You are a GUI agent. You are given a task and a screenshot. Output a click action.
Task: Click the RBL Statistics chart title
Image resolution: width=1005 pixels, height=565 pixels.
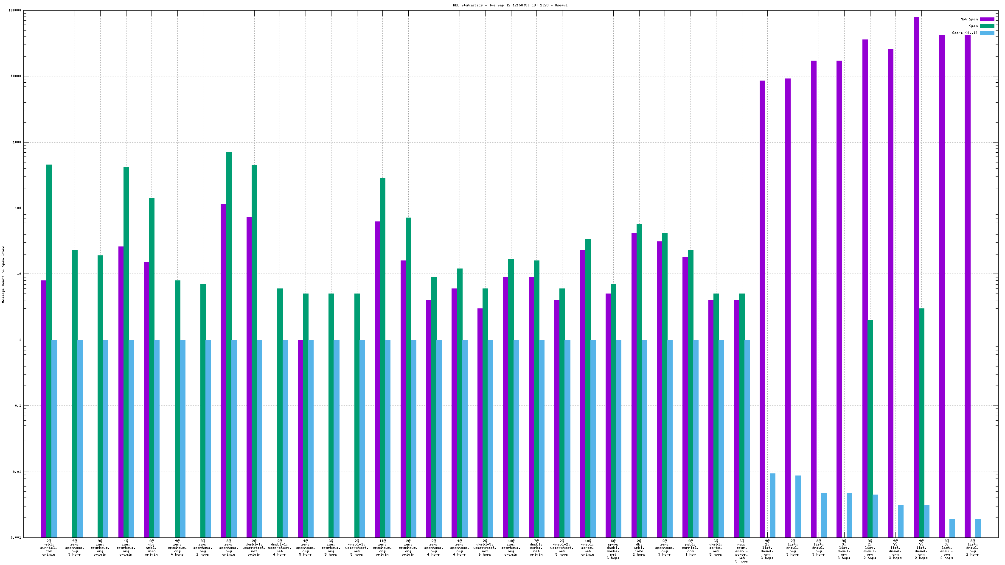510,5
